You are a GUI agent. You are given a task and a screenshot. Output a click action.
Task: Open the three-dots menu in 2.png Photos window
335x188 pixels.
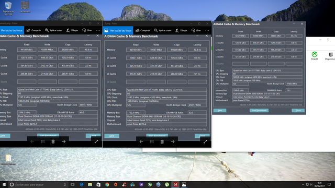pyautogui.click(x=207, y=30)
